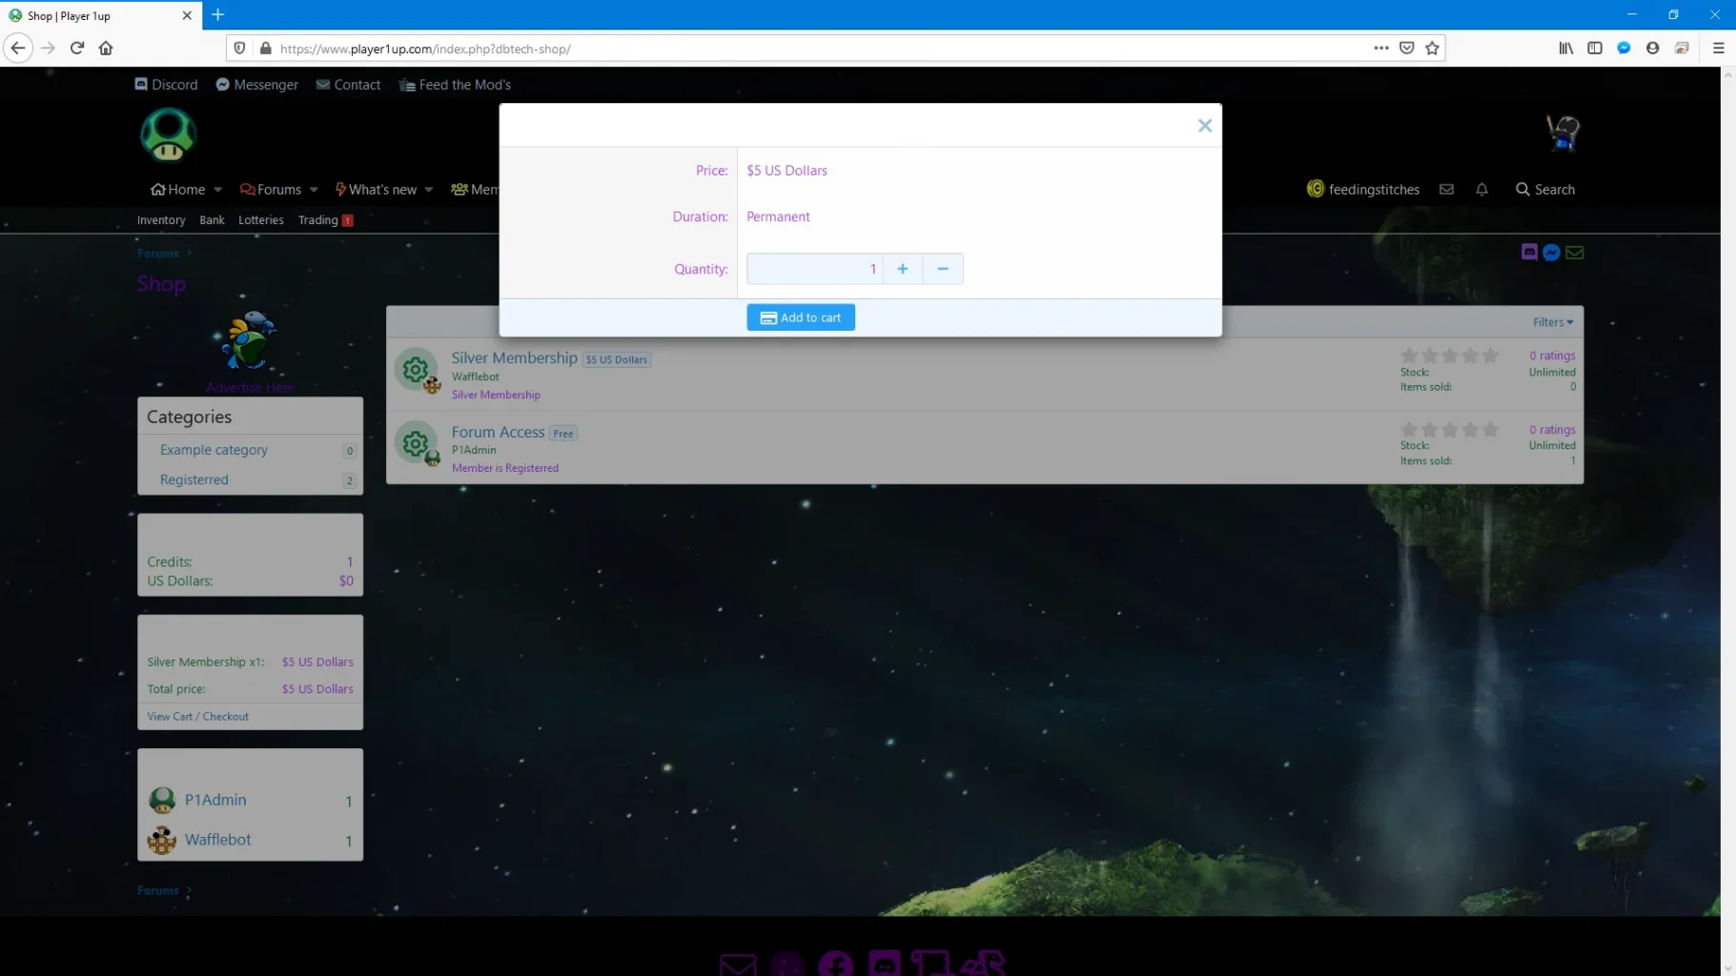Open the Discord link in top bar

point(167,85)
